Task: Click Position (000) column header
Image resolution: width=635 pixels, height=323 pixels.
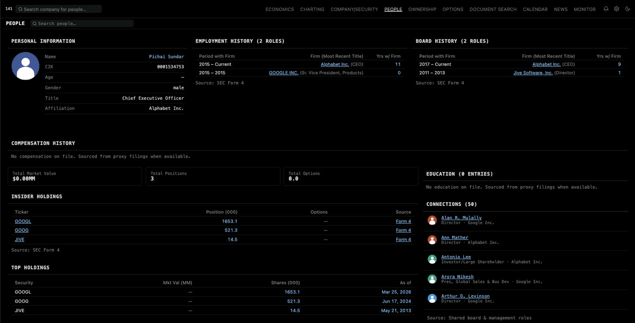Action: pyautogui.click(x=221, y=212)
